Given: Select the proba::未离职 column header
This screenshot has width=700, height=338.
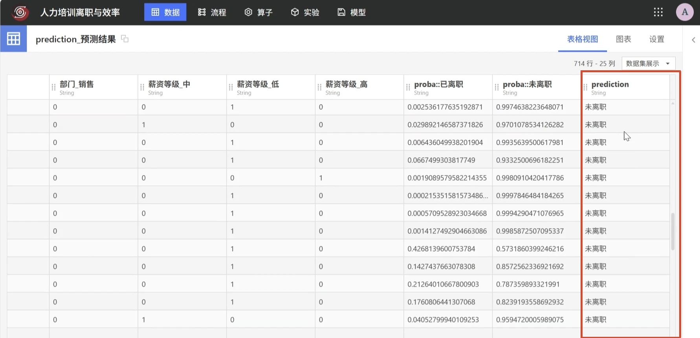Looking at the screenshot, I should tap(537, 87).
